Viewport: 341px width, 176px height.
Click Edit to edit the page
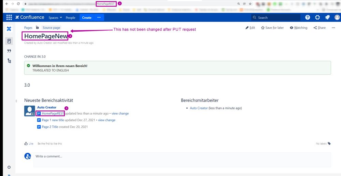pos(250,28)
